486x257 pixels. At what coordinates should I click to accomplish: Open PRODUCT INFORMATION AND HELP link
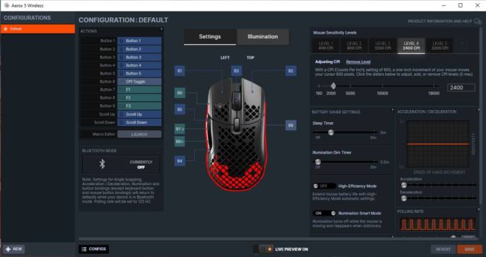click(440, 21)
